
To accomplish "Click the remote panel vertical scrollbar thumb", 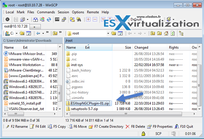I will [x=199, y=85].
